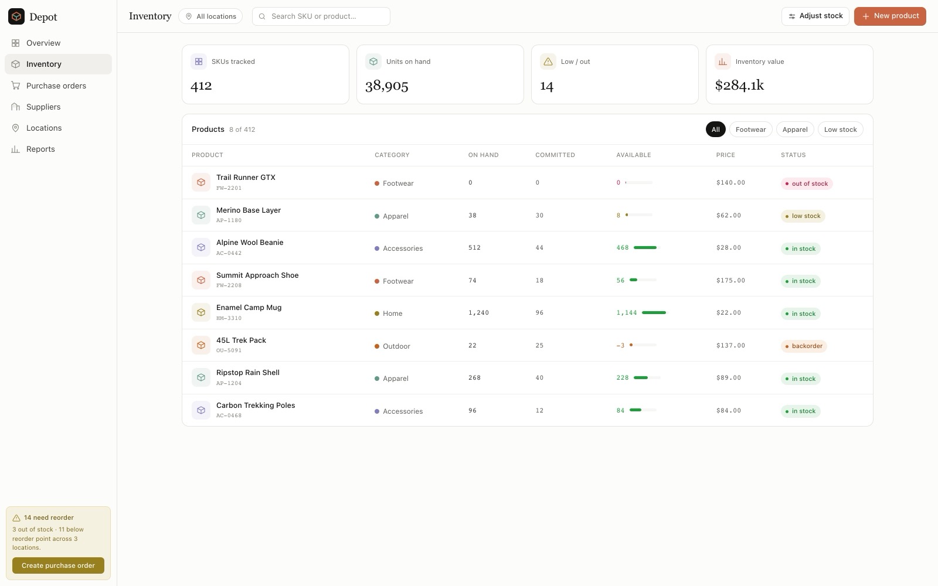Click the low stock status badge
This screenshot has width=938, height=586.
click(x=803, y=216)
